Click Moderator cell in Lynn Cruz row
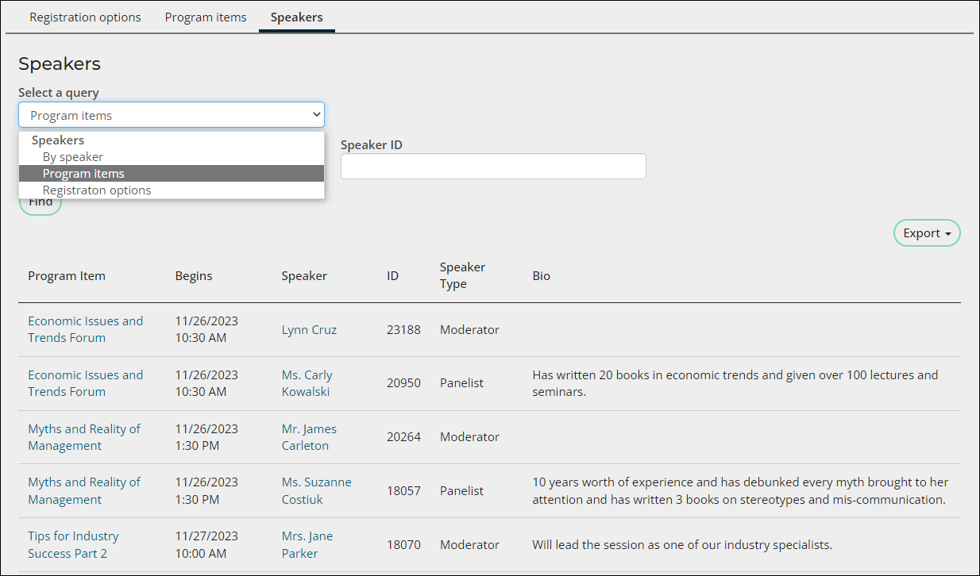The height and width of the screenshot is (576, 980). point(469,330)
